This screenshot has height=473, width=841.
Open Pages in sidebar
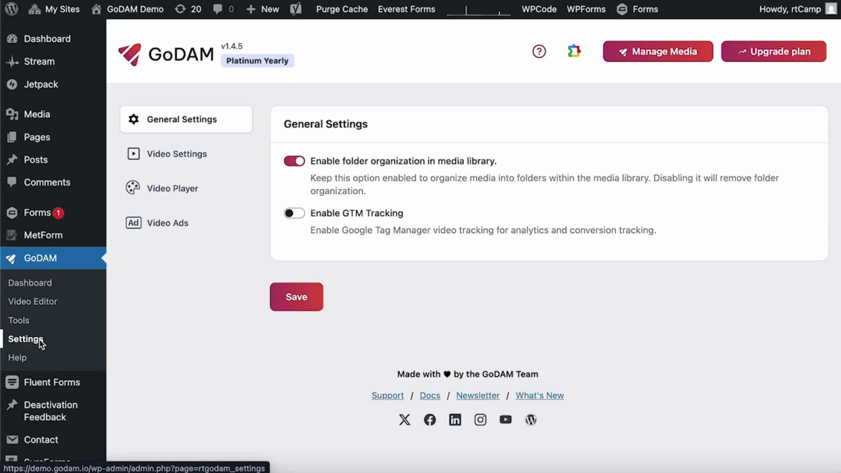37,137
